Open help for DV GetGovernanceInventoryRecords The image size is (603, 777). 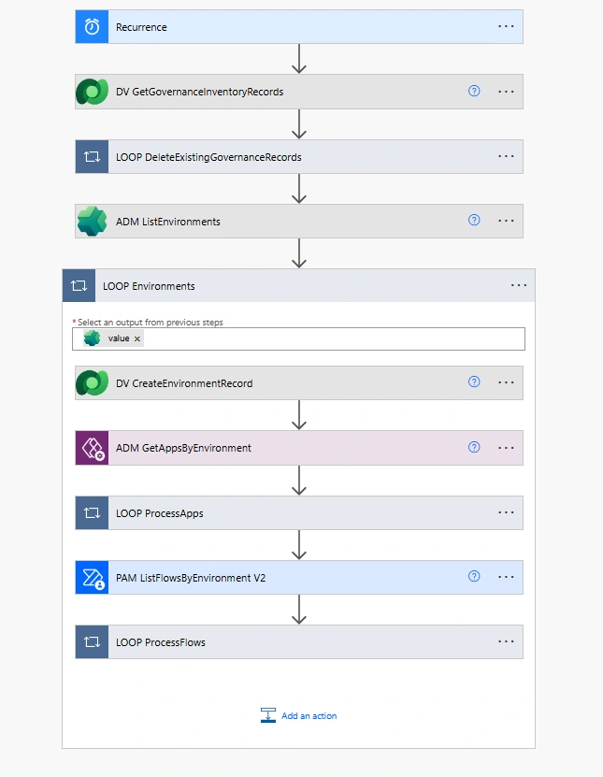point(474,91)
